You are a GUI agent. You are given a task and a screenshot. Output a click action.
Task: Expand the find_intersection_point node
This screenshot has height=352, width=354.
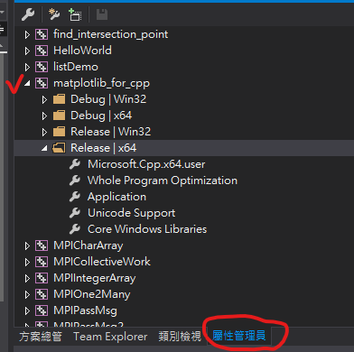coord(27,35)
